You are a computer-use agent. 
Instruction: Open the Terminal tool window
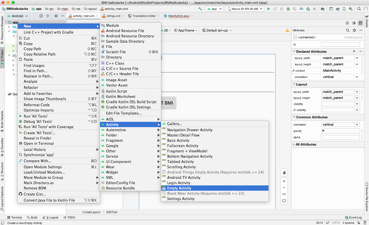15,217
